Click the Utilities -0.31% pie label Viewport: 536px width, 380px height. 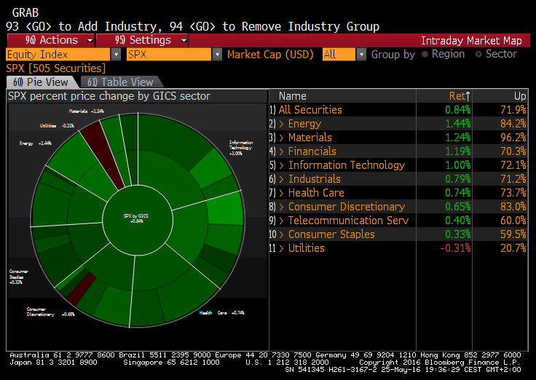pos(57,126)
